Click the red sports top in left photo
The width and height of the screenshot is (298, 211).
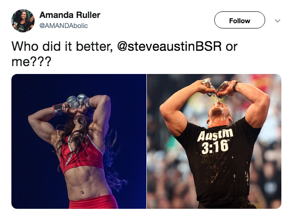pos(81,154)
